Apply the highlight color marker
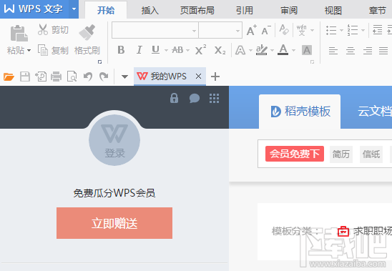392x271 pixels. point(262,50)
